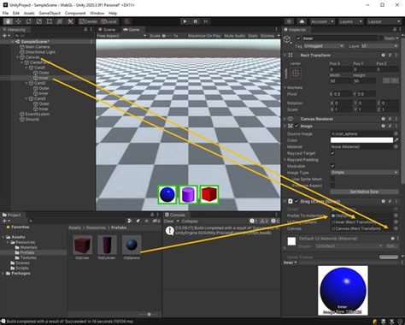
Task: Click white Color swatch in Image component
Action: [361, 140]
